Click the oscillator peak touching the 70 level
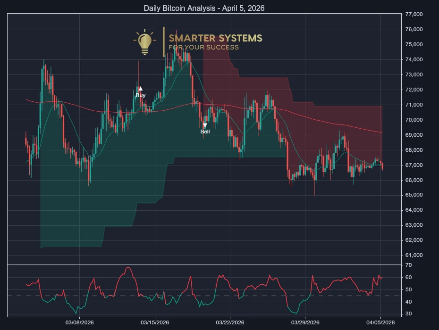Viewport: 439px width, 330px height. (x=127, y=267)
